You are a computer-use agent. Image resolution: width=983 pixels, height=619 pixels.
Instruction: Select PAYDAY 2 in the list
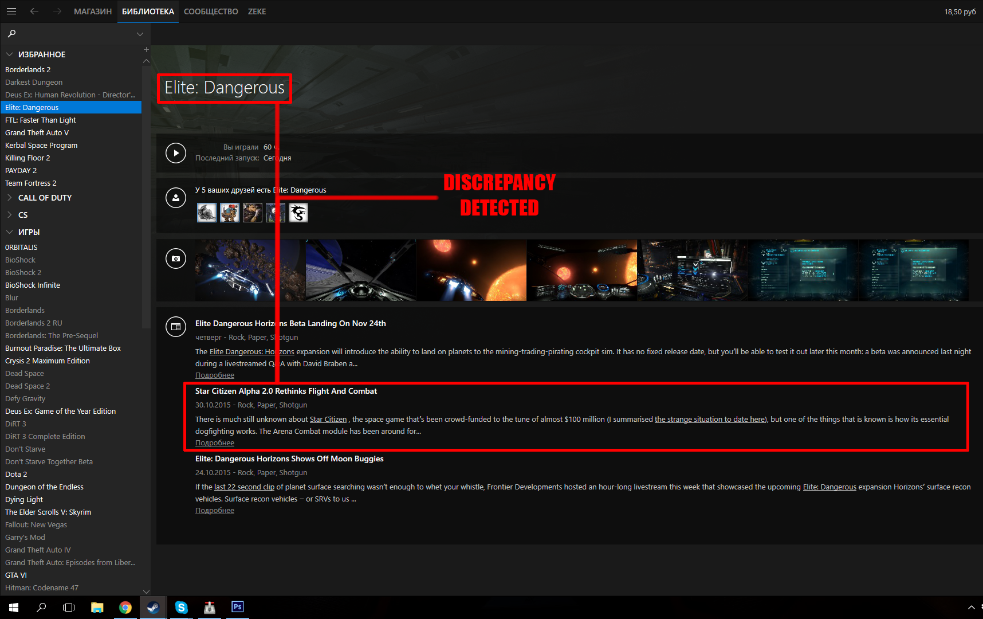70,170
